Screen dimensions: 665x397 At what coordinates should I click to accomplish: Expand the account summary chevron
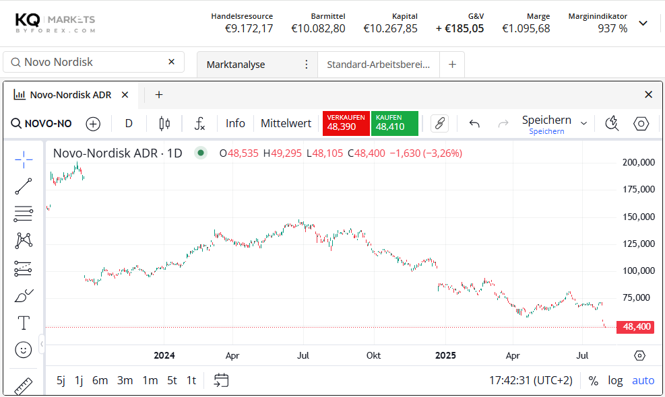coord(643,24)
